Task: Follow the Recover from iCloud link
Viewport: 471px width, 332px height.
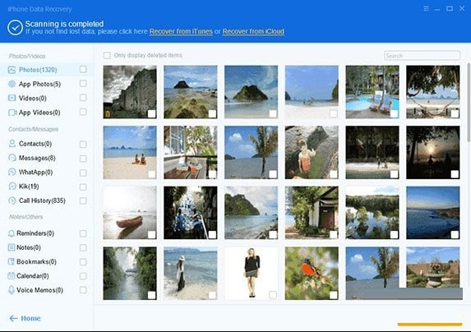Action: click(253, 31)
